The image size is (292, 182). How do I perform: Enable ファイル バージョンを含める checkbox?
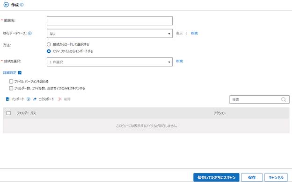pos(11,82)
